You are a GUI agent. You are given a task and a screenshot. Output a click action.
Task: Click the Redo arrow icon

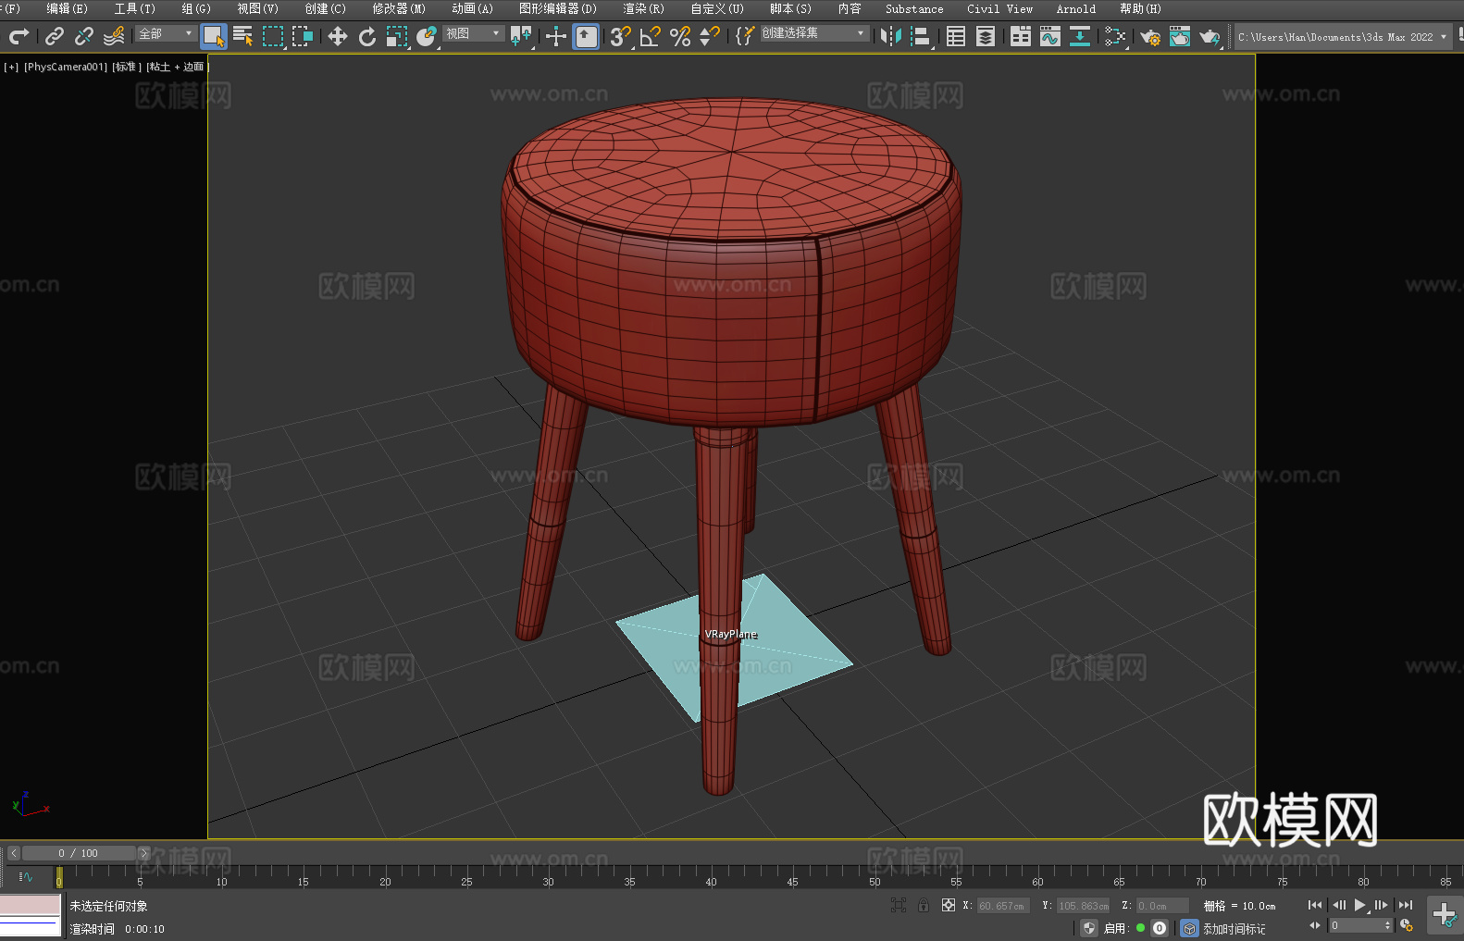click(19, 36)
